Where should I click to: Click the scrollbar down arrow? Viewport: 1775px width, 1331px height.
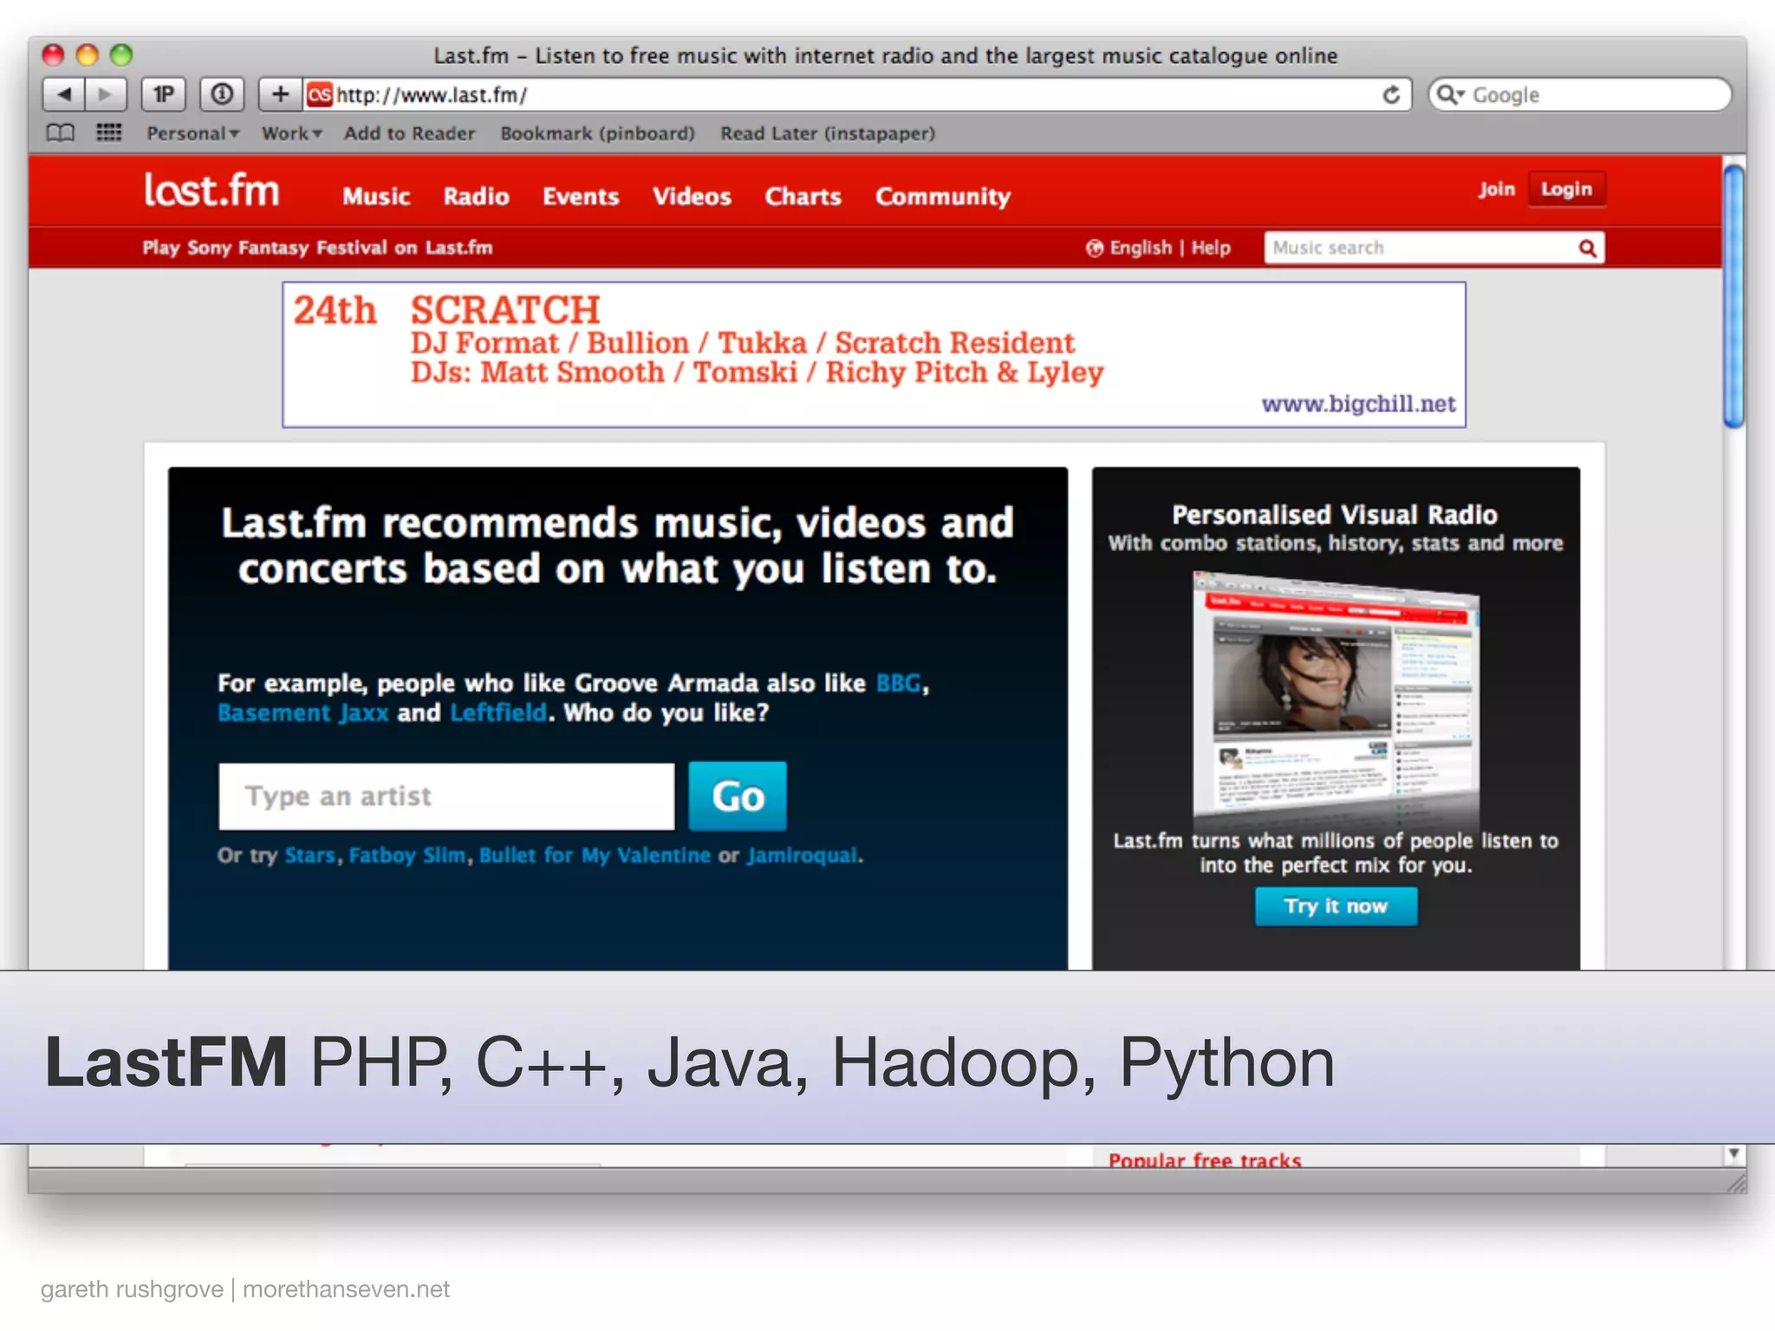(x=1733, y=1153)
